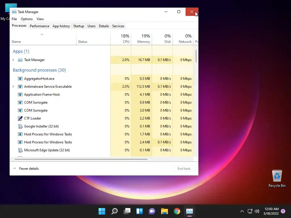Select Host Process for Windows Tasks 1.7 MB
This screenshot has height=218, width=291.
[x=102, y=134]
